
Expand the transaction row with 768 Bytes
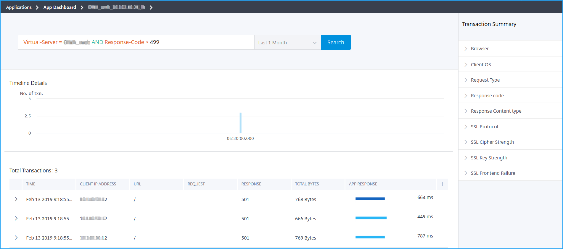point(16,199)
